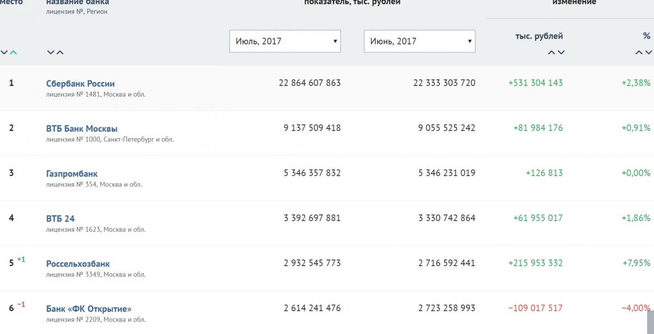Screen dimensions: 654x334
Task: Sort thousand rubles change with up arrow
Action: point(552,53)
